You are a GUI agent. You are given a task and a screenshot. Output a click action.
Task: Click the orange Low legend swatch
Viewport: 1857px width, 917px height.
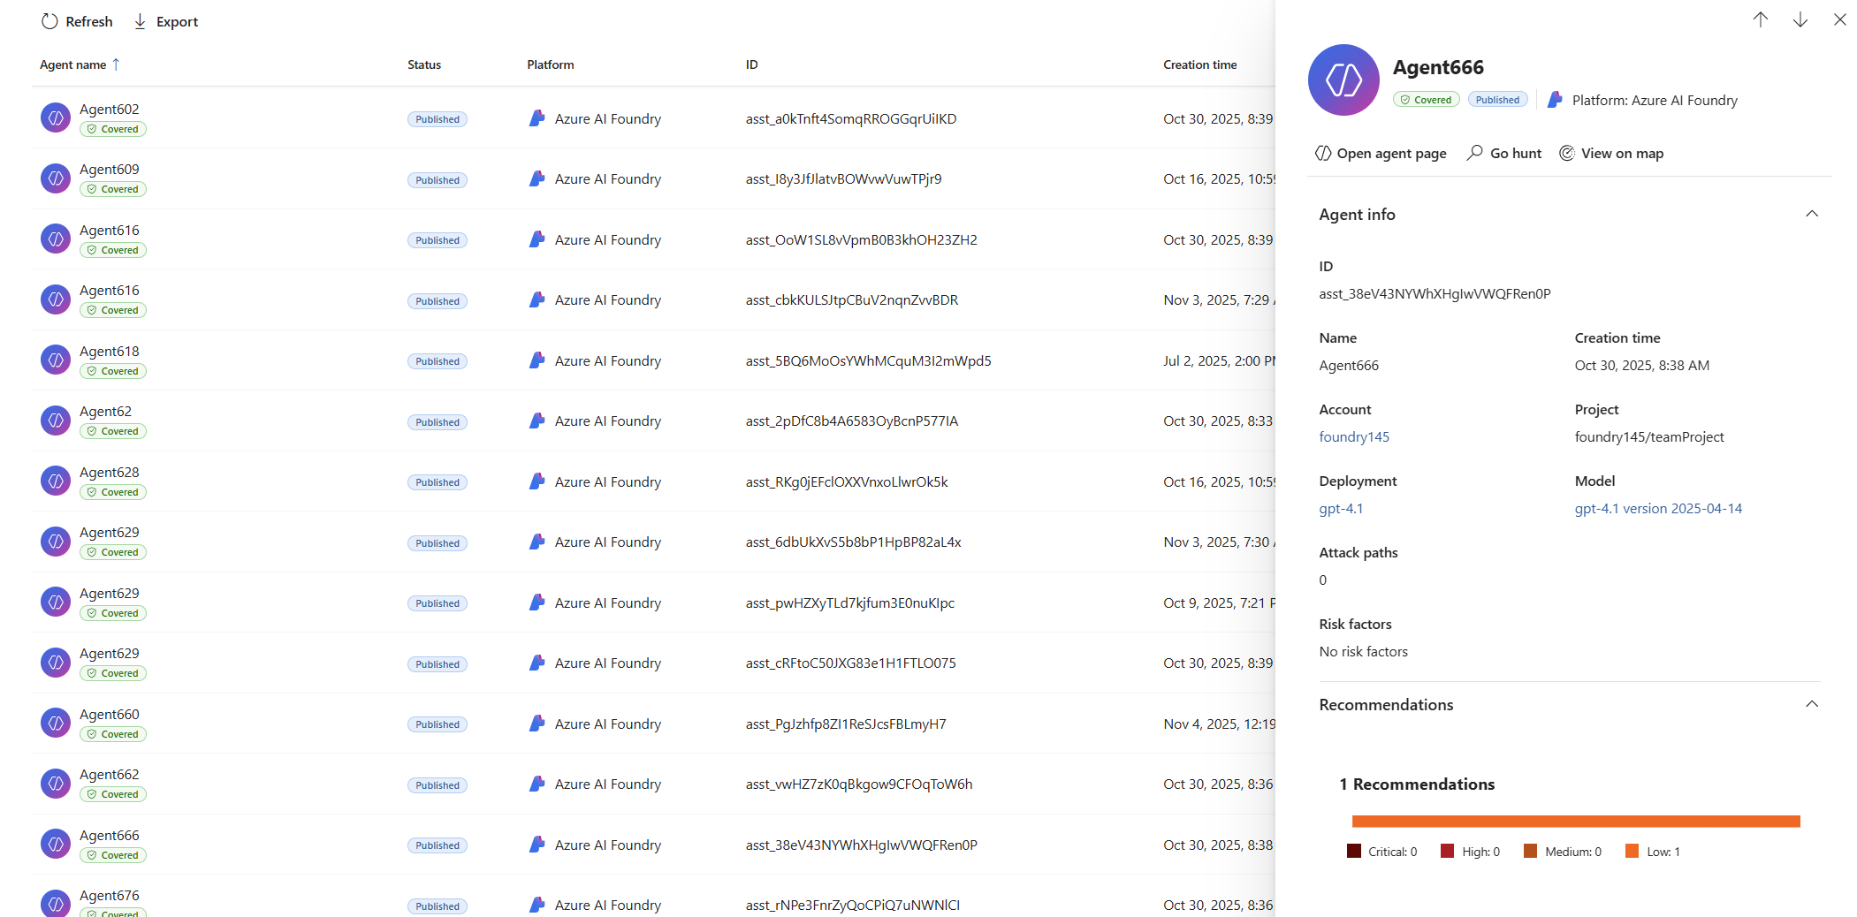tap(1632, 851)
